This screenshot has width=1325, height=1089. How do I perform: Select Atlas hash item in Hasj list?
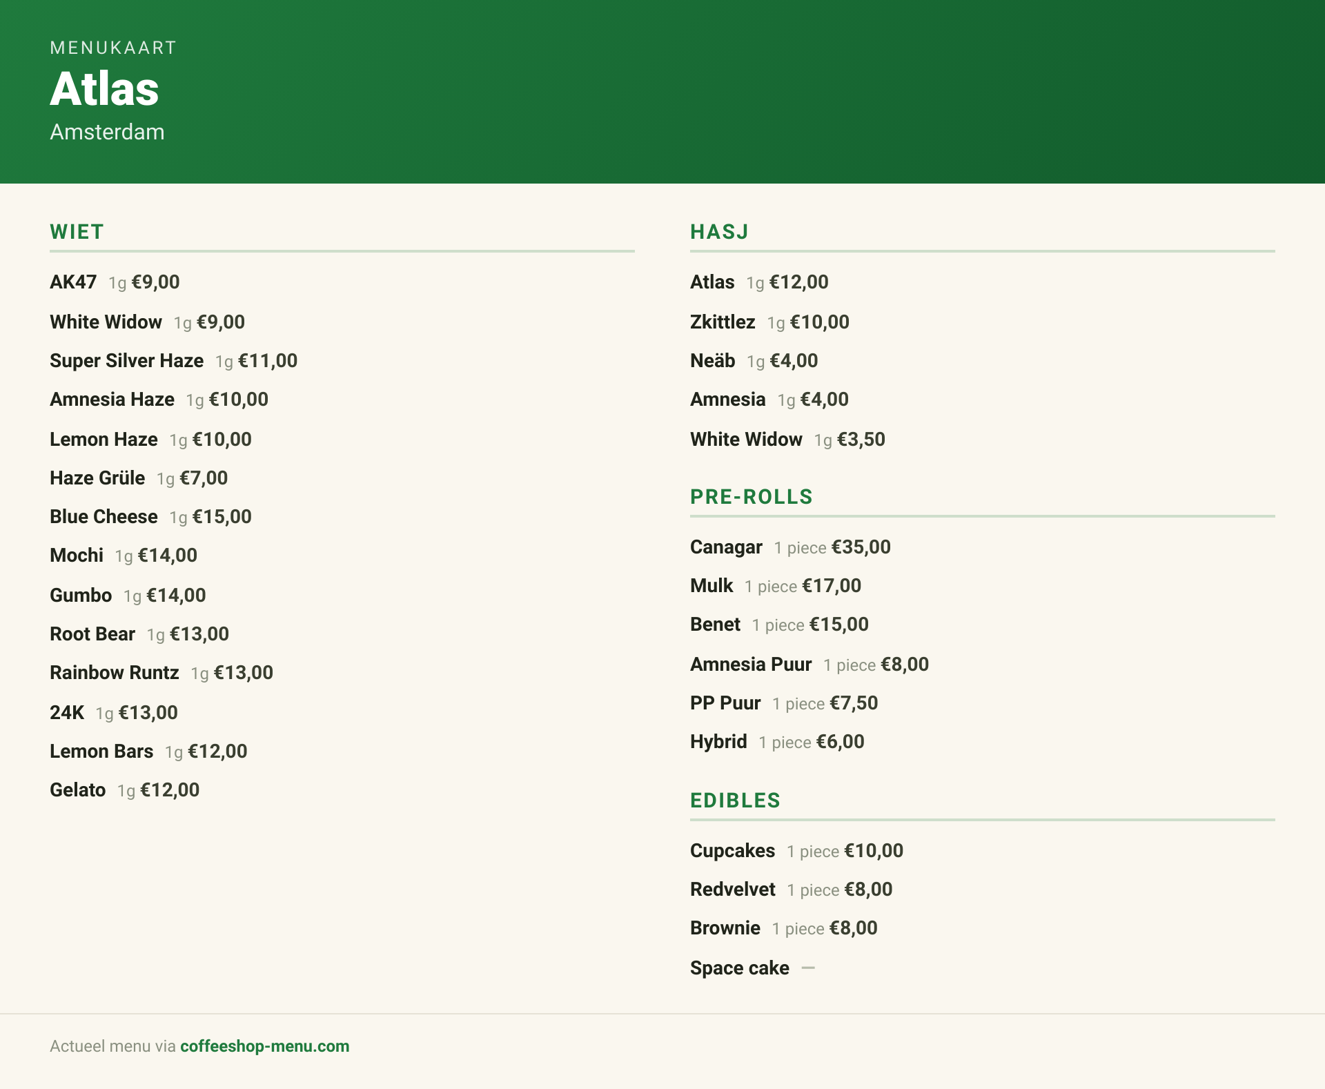[759, 282]
